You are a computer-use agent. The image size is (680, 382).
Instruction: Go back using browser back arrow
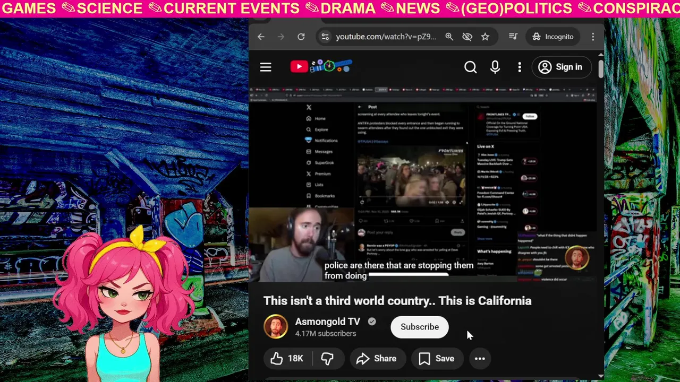tap(261, 37)
